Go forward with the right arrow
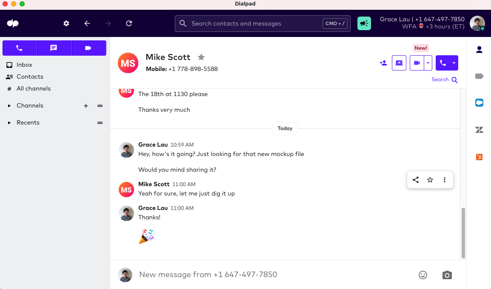This screenshot has width=491, height=289. point(108,23)
